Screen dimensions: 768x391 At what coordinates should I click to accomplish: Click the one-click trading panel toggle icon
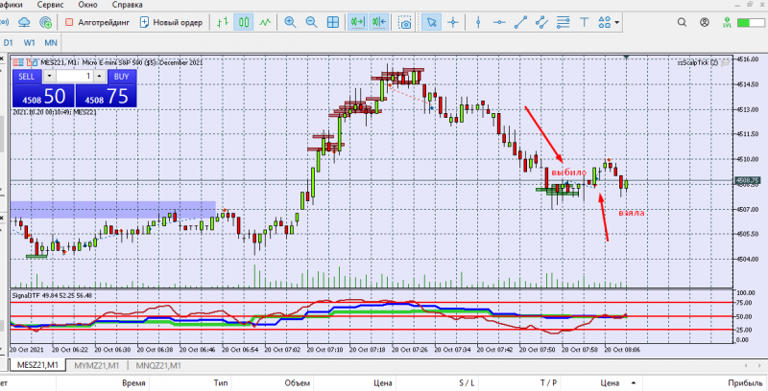pyautogui.click(x=32, y=62)
